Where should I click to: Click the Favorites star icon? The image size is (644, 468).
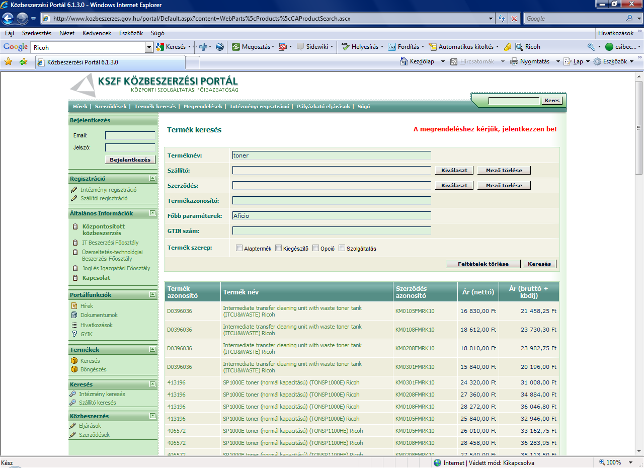click(x=8, y=62)
